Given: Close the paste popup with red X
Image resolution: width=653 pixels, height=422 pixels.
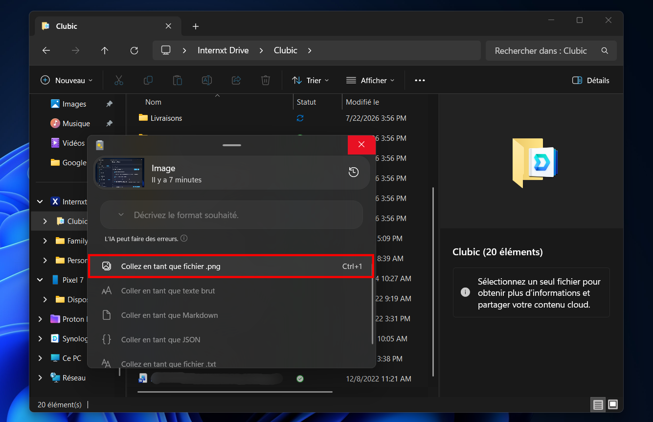Looking at the screenshot, I should click(361, 144).
